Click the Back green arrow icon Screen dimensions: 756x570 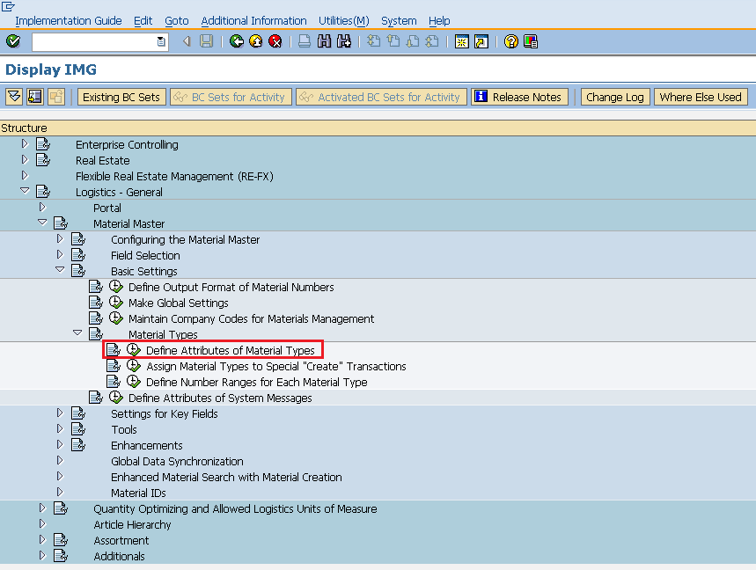238,41
